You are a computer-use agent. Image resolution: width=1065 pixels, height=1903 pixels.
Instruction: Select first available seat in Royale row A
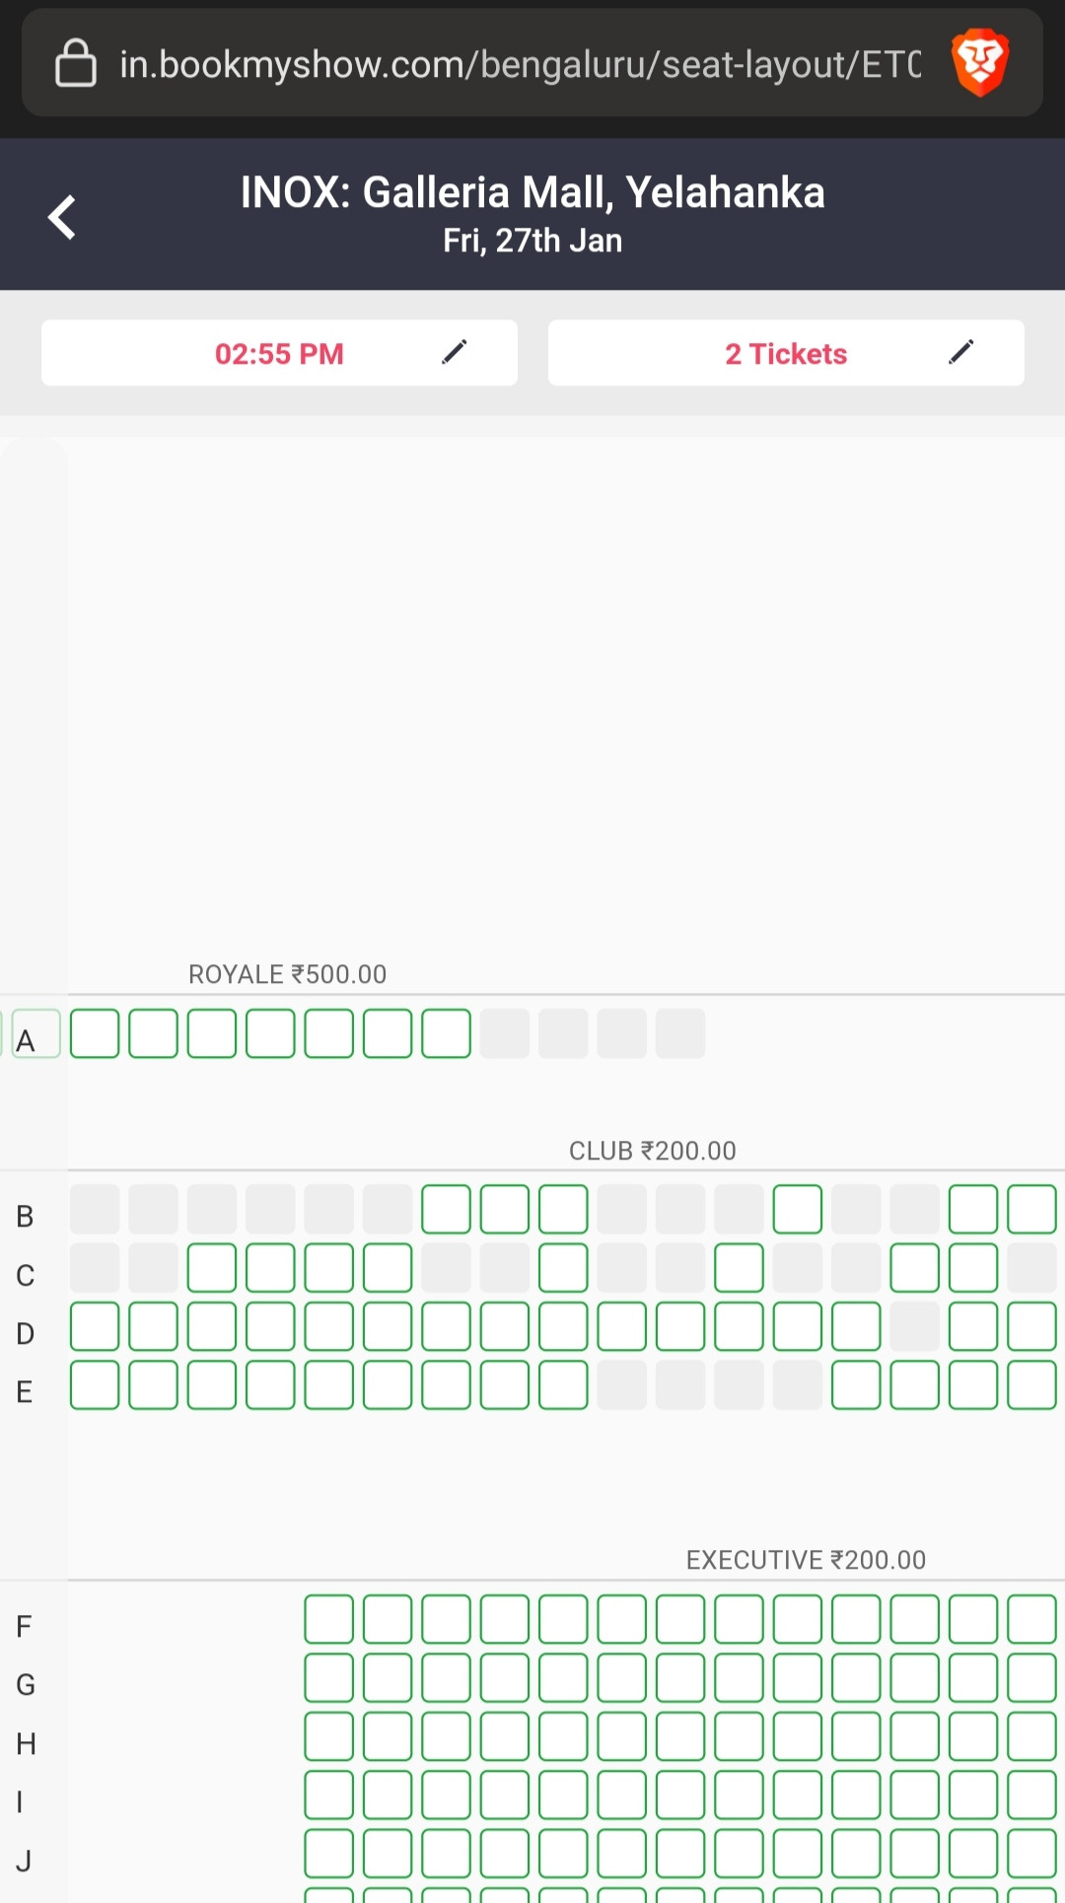95,1033
